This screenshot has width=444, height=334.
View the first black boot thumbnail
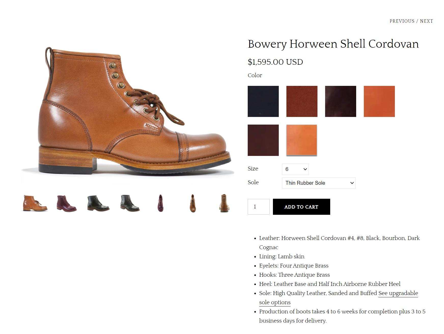pos(98,203)
